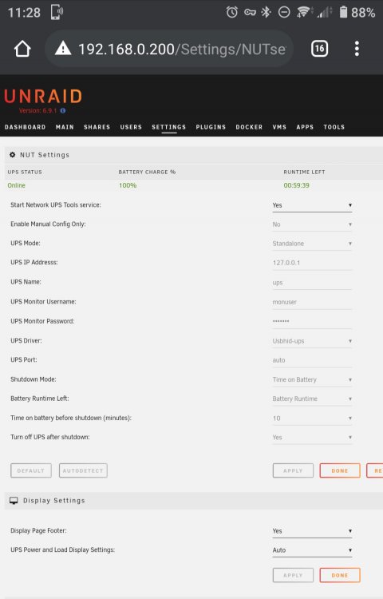Click the NUT Settings gear icon

coord(12,155)
